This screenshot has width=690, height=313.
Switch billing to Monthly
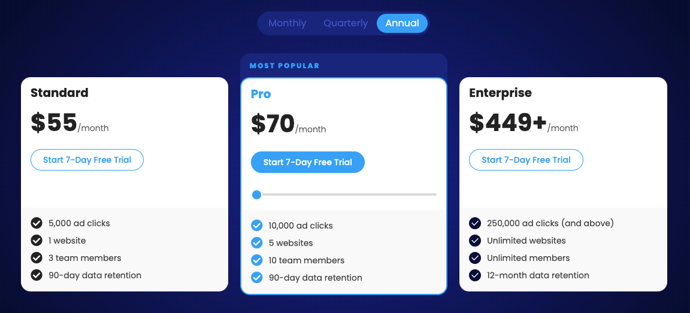[287, 23]
